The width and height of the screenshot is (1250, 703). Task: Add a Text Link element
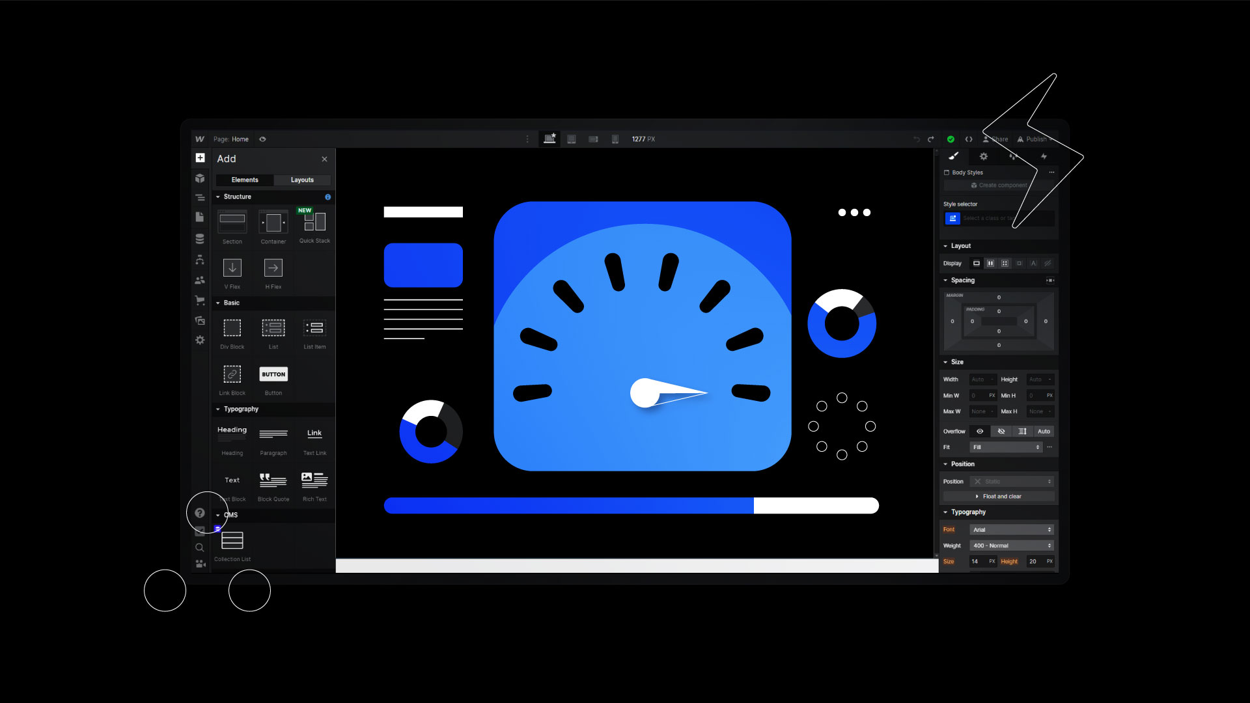click(314, 440)
